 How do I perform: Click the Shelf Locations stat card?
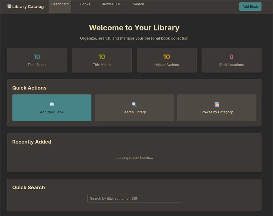(x=231, y=60)
